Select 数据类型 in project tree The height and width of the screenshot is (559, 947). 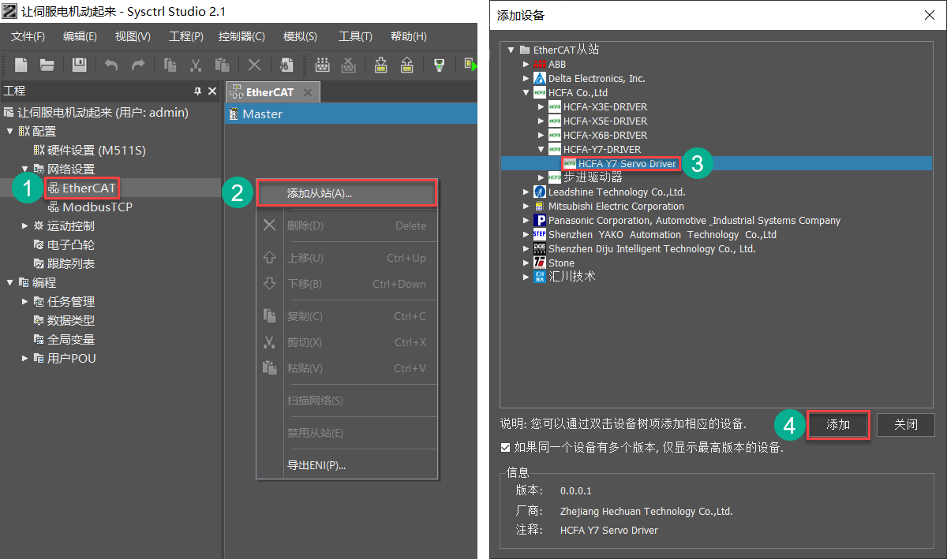click(64, 320)
